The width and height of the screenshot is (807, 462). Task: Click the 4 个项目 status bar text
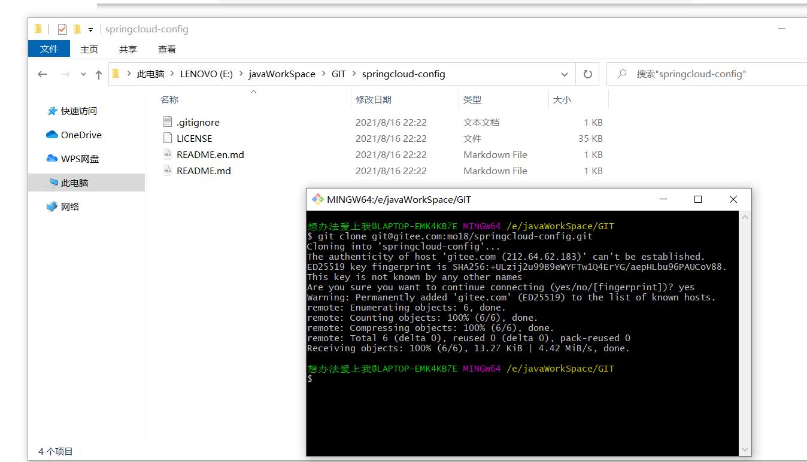click(55, 451)
